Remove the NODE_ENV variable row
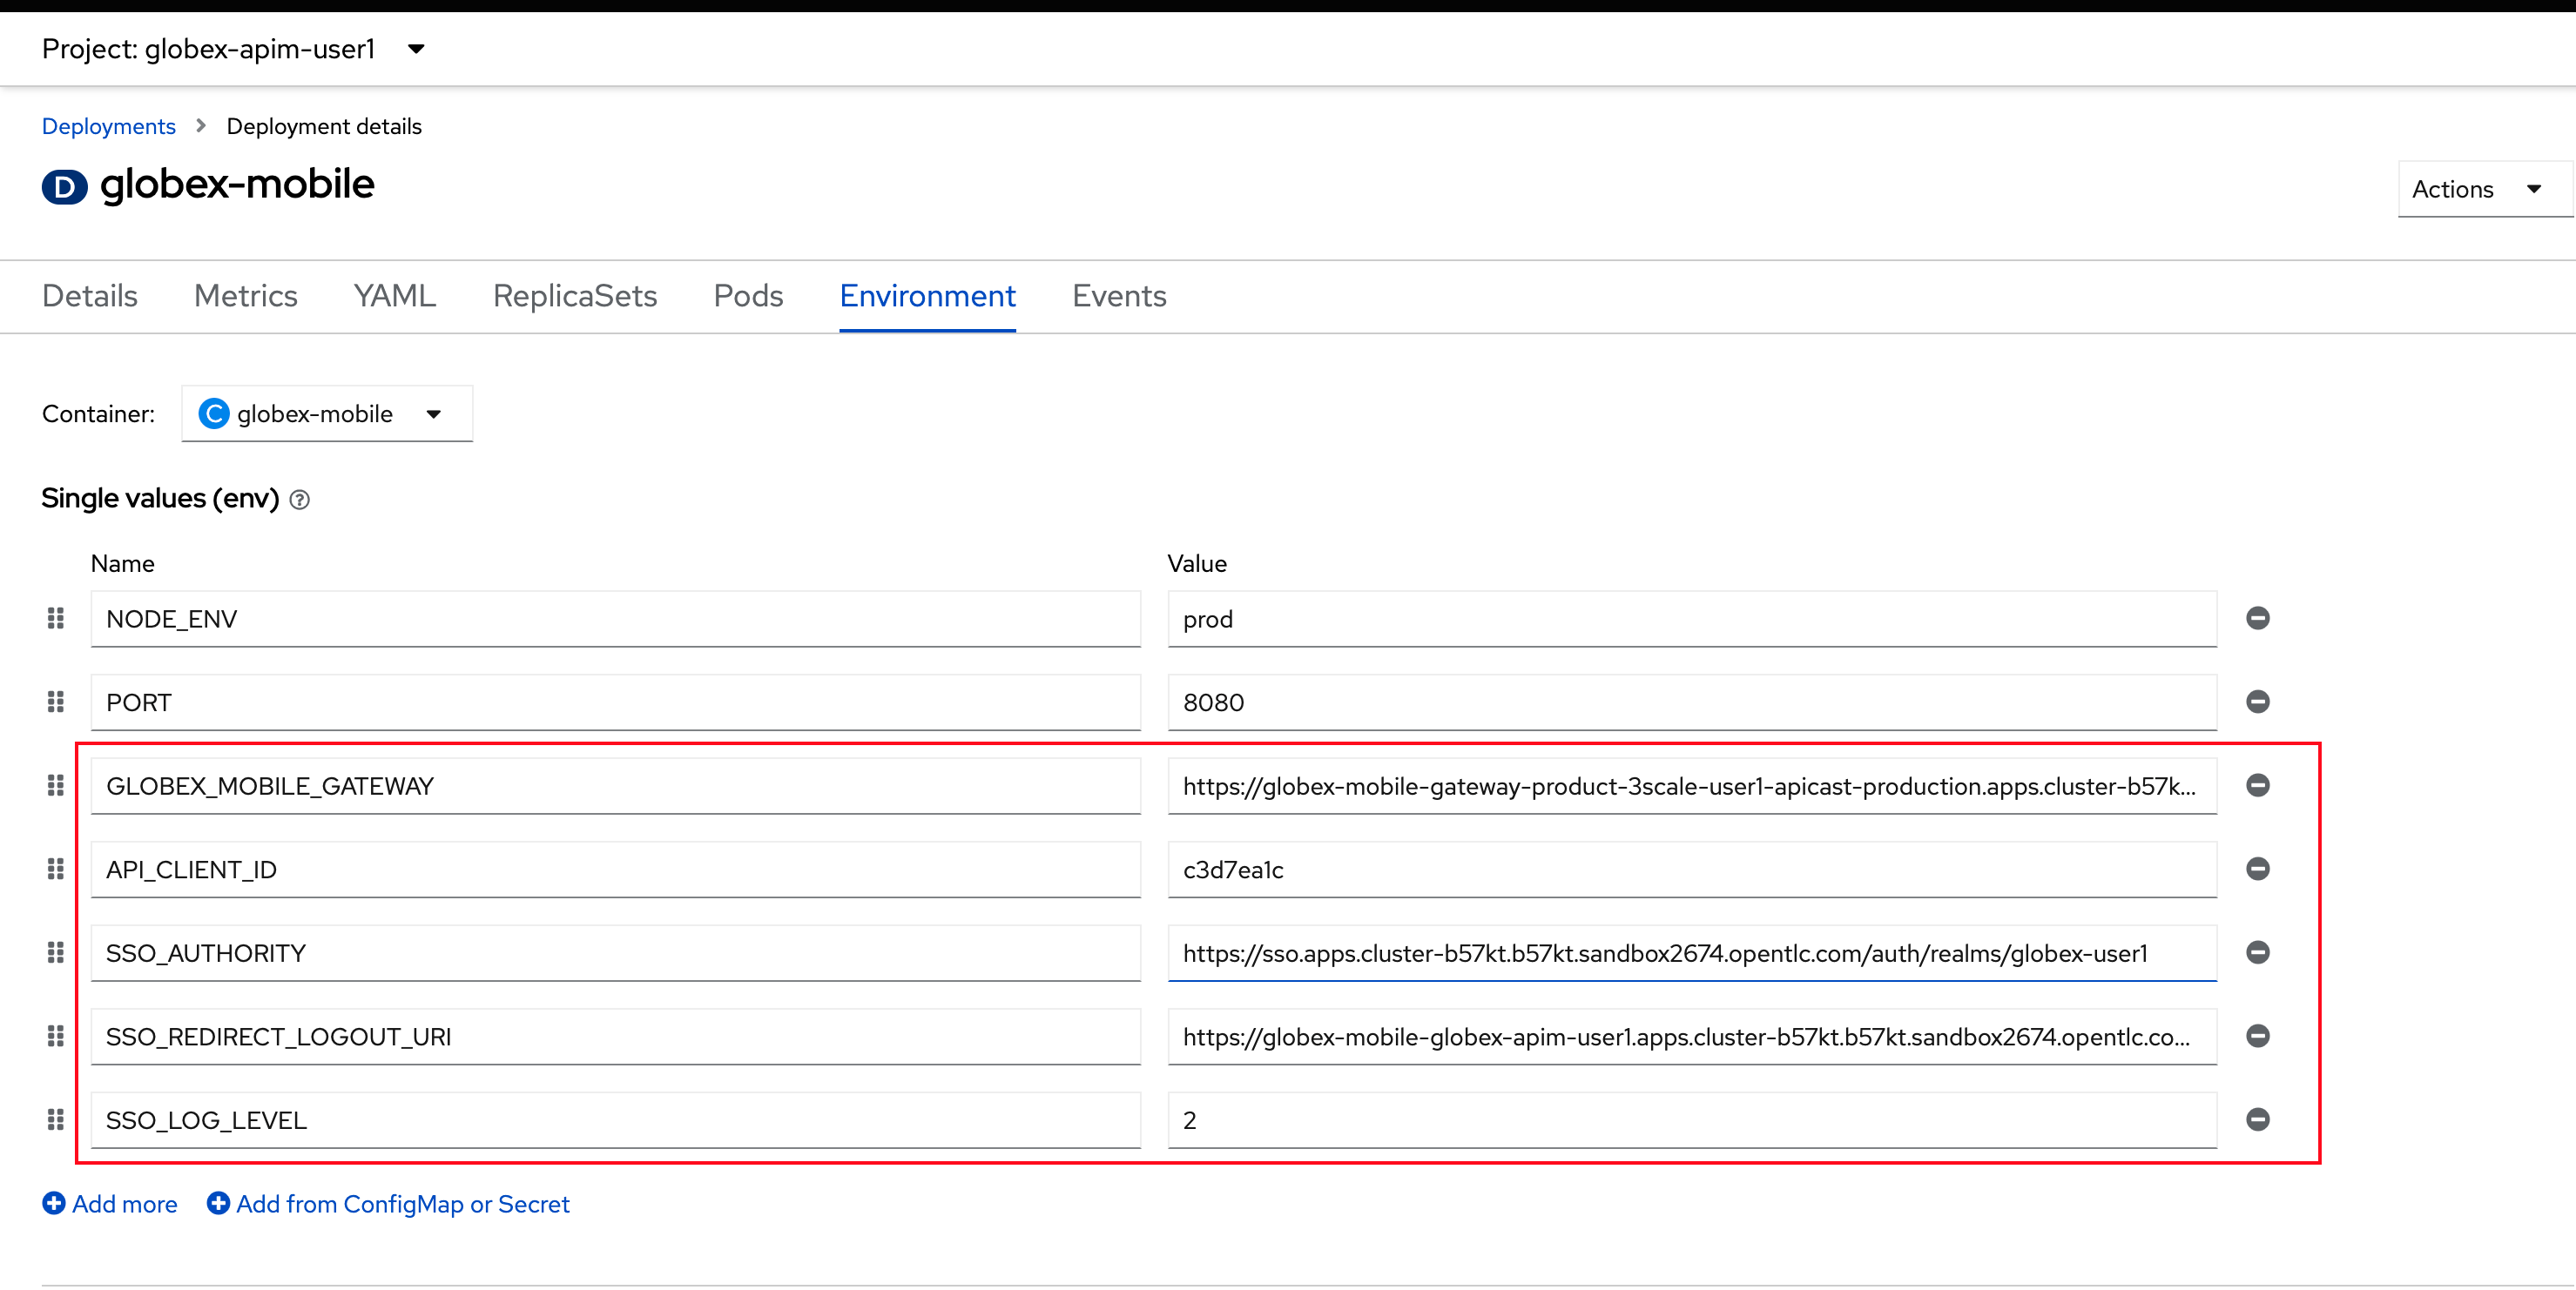Viewport: 2576px width, 1290px height. (x=2257, y=619)
